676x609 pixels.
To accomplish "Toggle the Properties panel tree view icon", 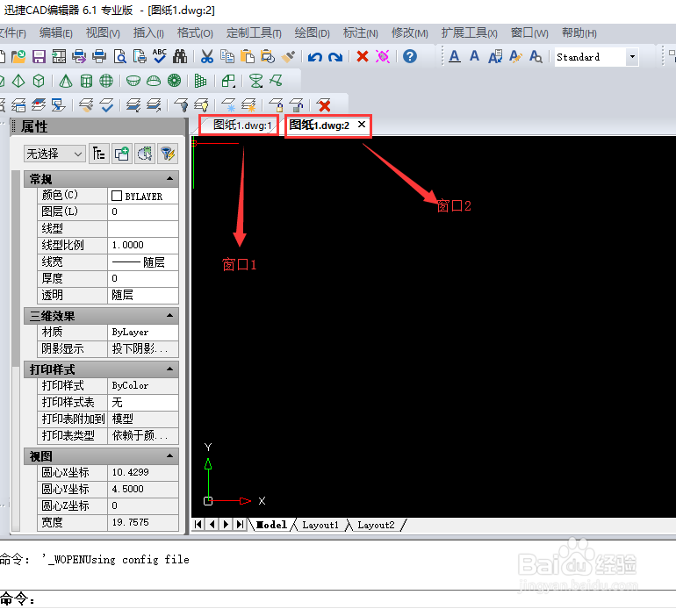I will click(x=99, y=154).
